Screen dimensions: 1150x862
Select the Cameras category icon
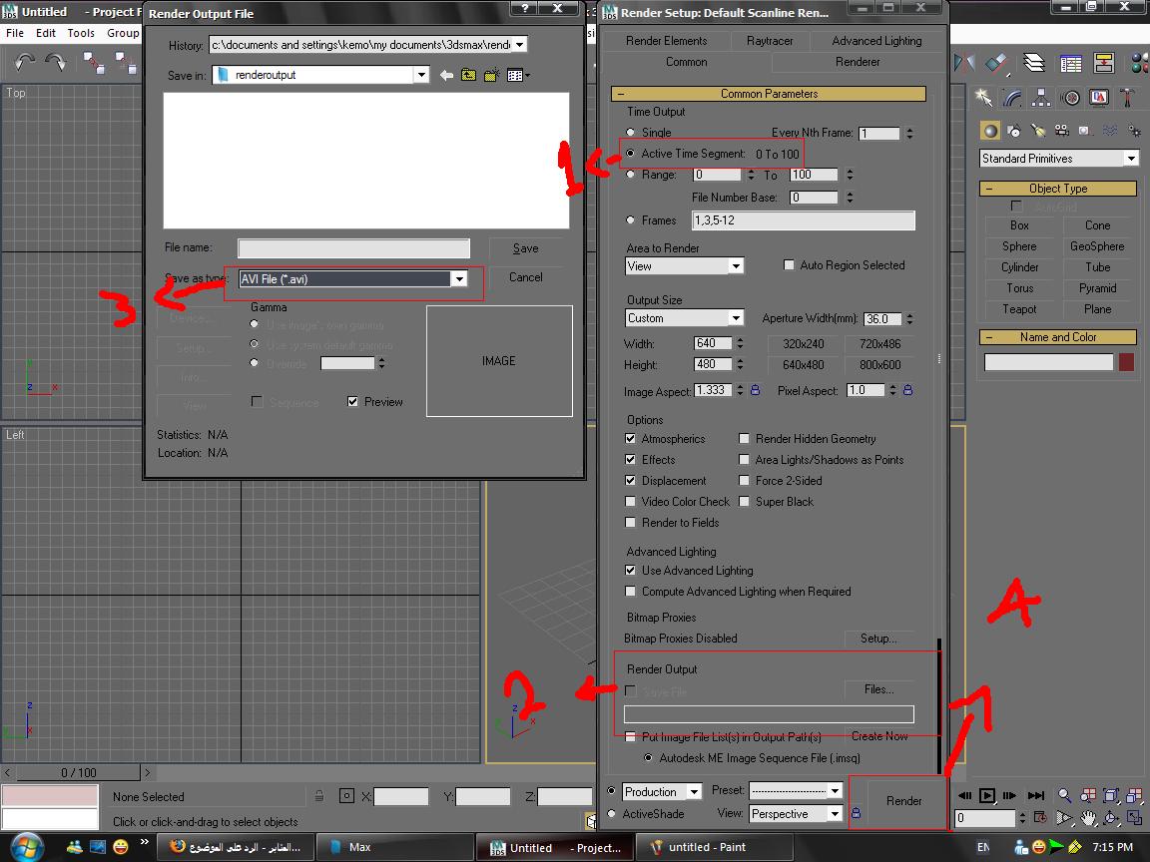click(x=1061, y=131)
